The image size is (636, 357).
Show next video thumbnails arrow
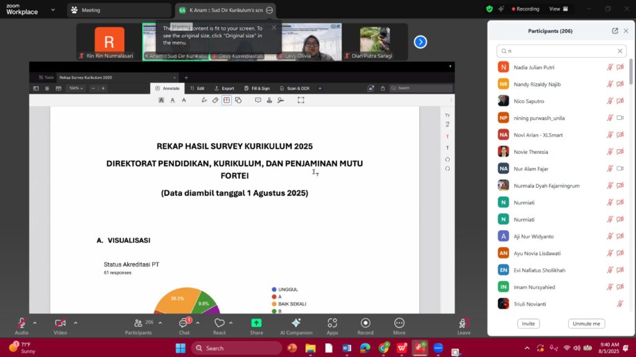(420, 42)
